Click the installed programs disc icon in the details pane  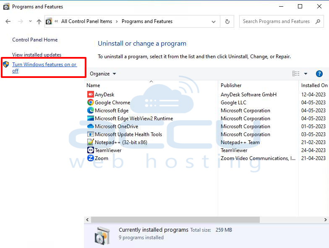102,235
